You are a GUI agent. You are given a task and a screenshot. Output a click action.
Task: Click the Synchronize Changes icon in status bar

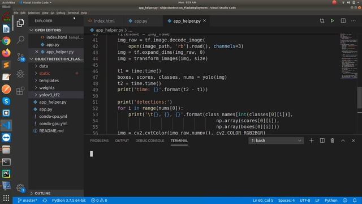(x=45, y=200)
